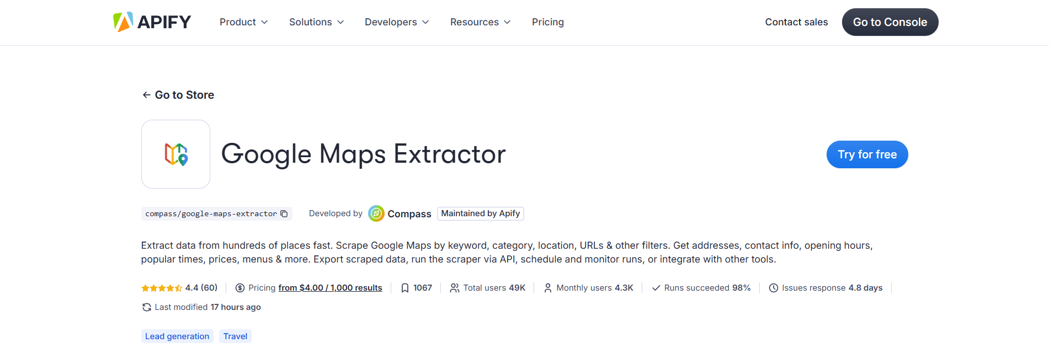Go to the Pricing page
The height and width of the screenshot is (364, 1049).
(x=548, y=22)
